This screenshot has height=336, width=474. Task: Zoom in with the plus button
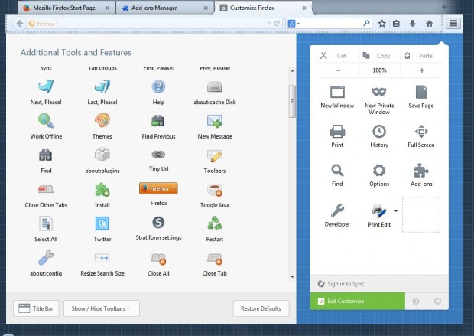tap(422, 70)
